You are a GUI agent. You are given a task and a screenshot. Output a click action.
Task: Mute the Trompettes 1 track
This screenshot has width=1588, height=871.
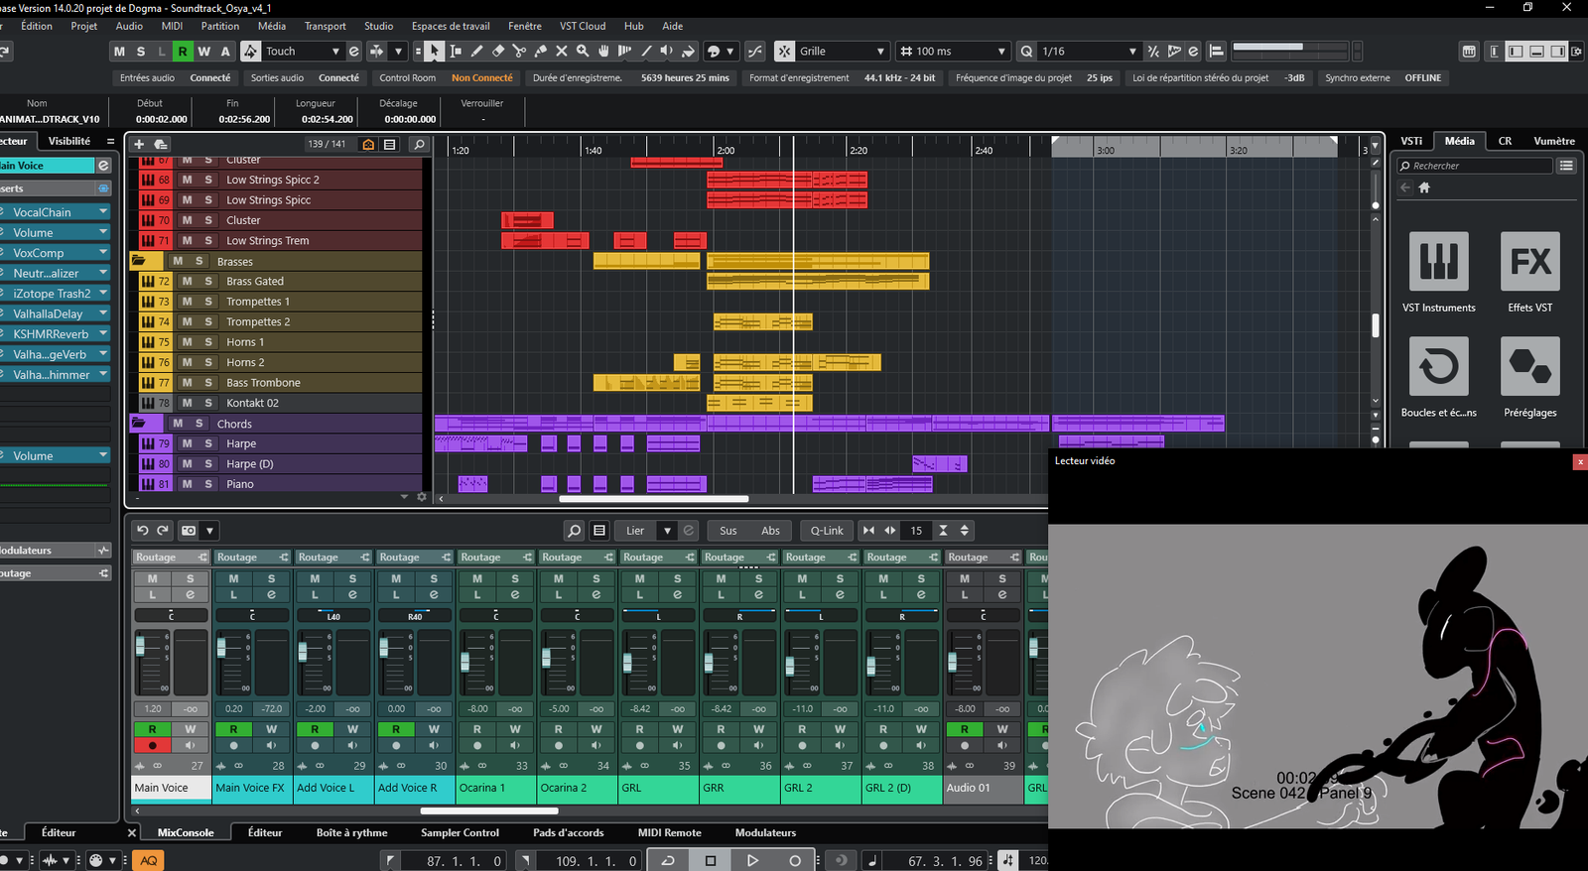[x=187, y=302]
